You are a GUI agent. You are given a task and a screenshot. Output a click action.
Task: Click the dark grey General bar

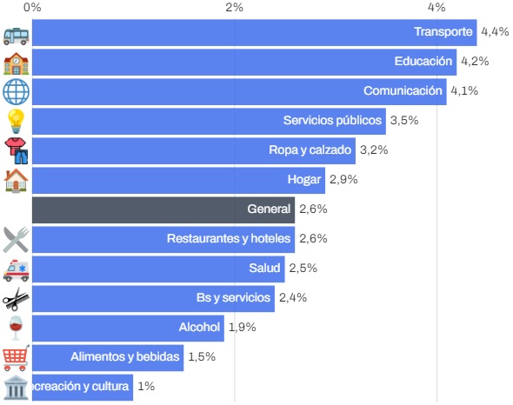(163, 210)
